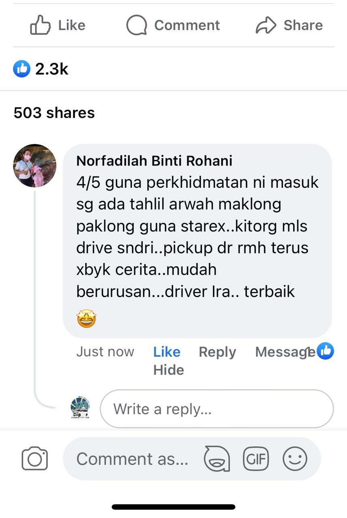Open the camera icon to attach a photo
347x518 pixels.
click(34, 459)
